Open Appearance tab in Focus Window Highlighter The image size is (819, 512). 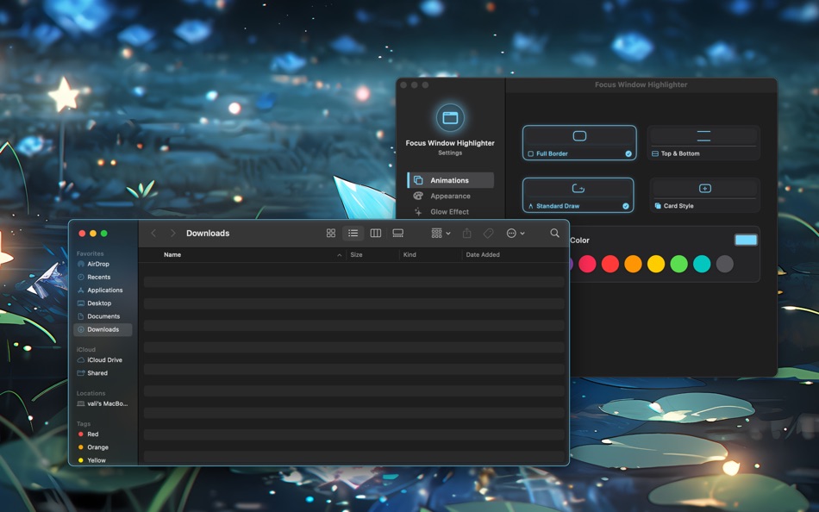click(450, 196)
